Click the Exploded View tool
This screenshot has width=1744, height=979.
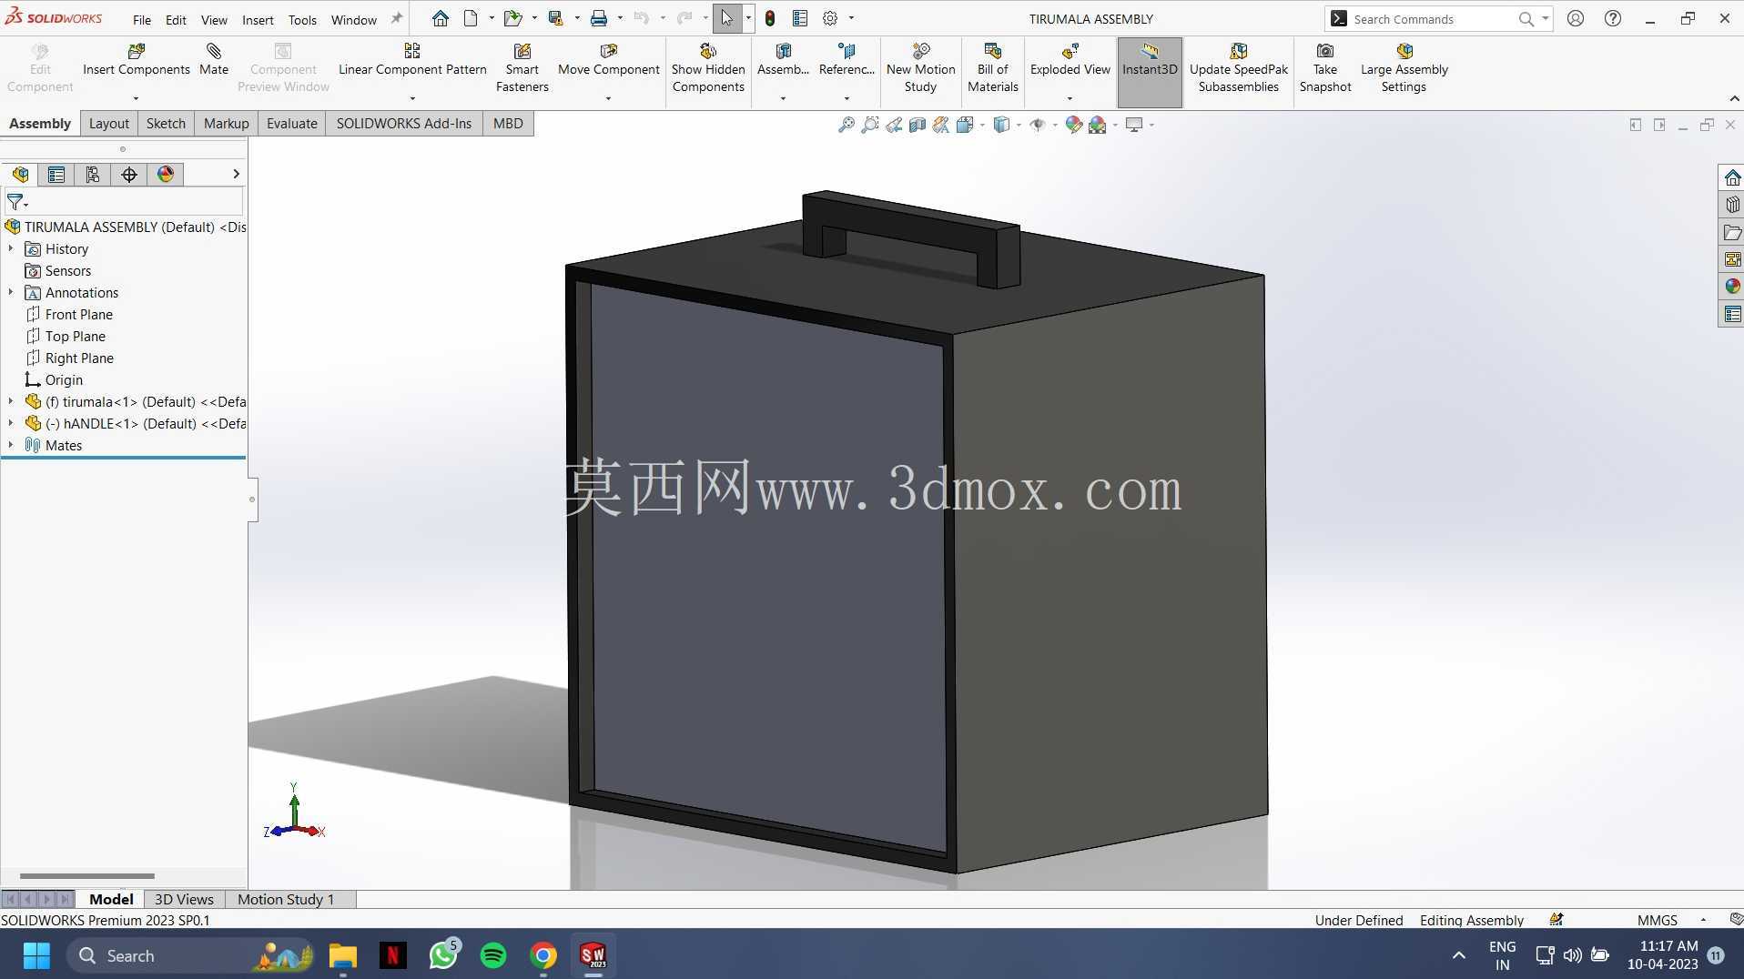[1070, 60]
